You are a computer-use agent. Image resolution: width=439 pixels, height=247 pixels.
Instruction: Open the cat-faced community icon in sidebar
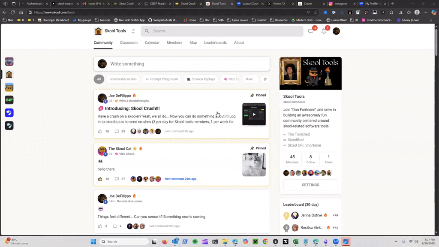pos(9,87)
